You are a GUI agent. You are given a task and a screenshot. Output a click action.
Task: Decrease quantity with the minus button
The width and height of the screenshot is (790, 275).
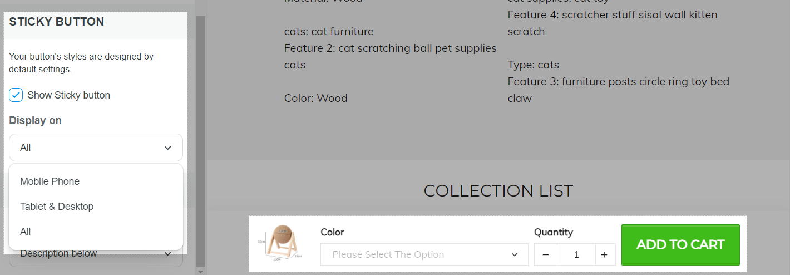click(x=546, y=254)
